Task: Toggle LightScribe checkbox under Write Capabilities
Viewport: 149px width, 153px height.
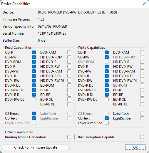Action: coord(142,118)
